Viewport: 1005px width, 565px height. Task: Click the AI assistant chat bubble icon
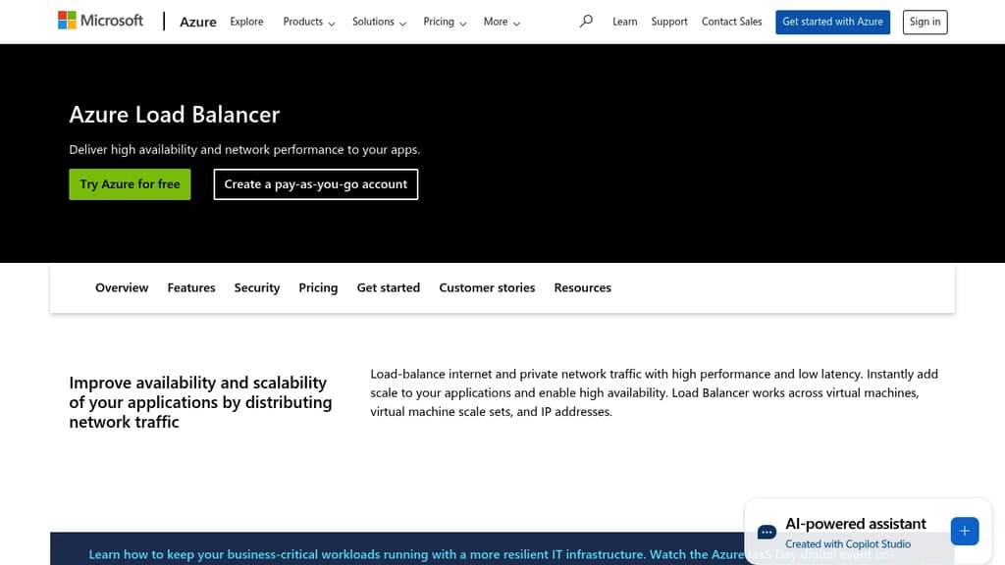[x=767, y=532]
